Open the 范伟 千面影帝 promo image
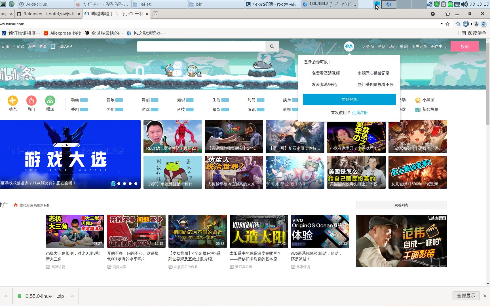 [402, 241]
